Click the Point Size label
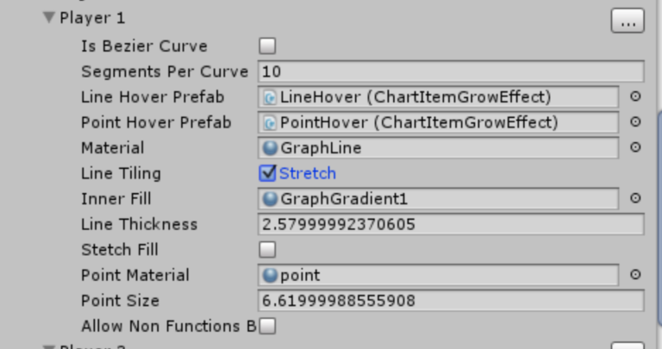Screen dimensions: 662x349 tap(121, 301)
